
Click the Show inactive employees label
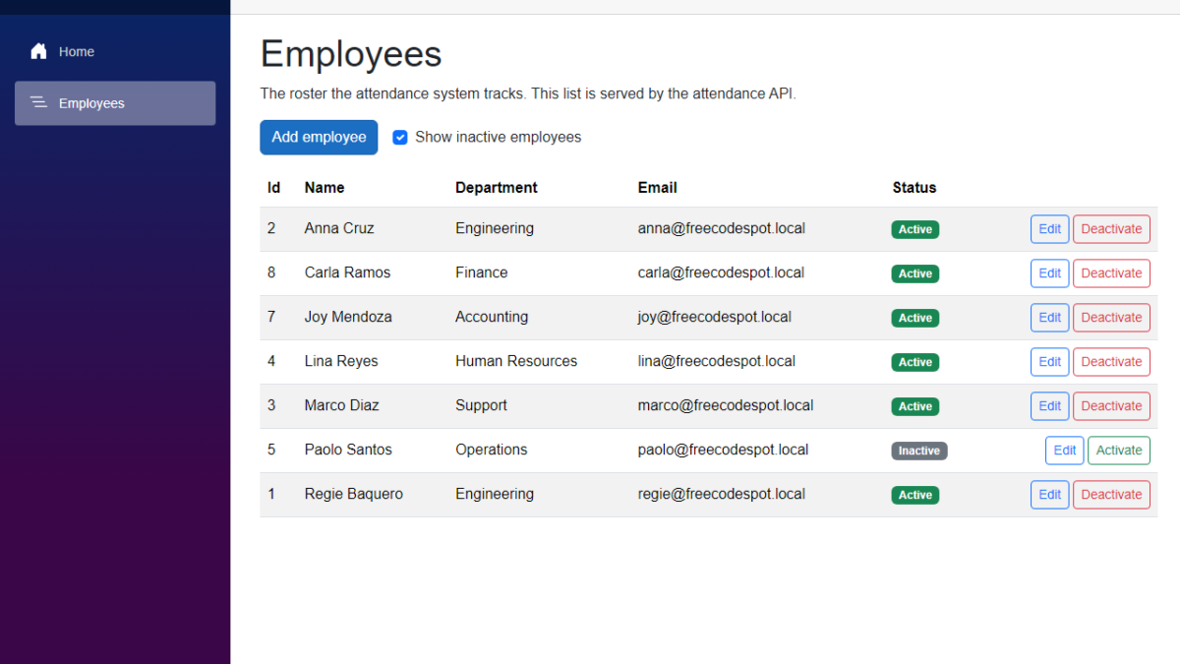pyautogui.click(x=498, y=138)
